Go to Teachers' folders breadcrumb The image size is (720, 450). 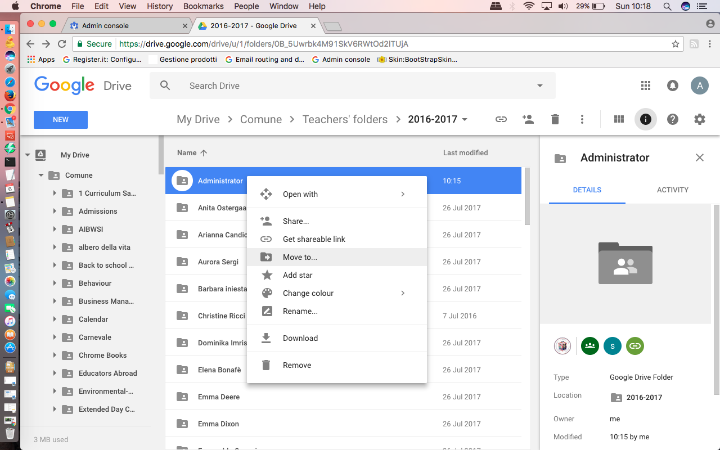coord(345,119)
